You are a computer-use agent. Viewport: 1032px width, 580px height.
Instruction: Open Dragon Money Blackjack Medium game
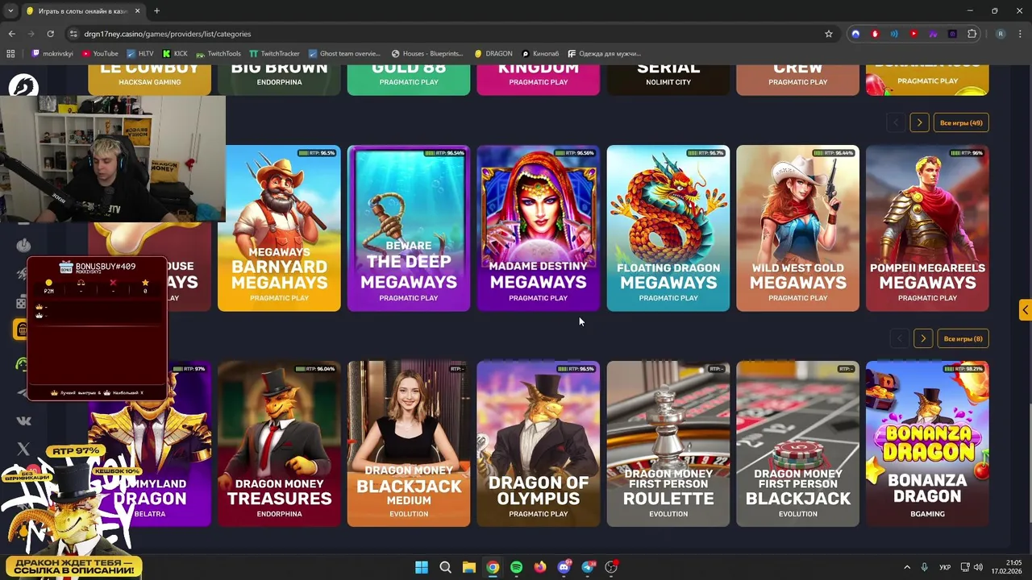tap(409, 444)
